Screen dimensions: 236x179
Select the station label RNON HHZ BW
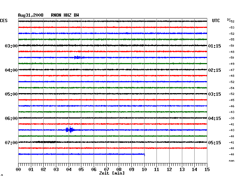(x=65, y=15)
